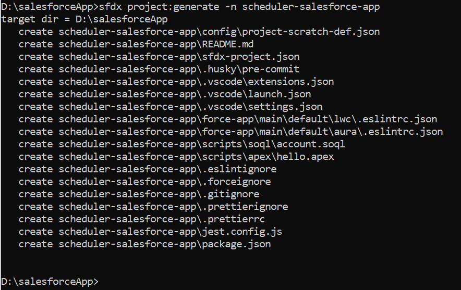This screenshot has width=461, height=290.
Task: Click the .forceignore create line
Action: point(144,182)
